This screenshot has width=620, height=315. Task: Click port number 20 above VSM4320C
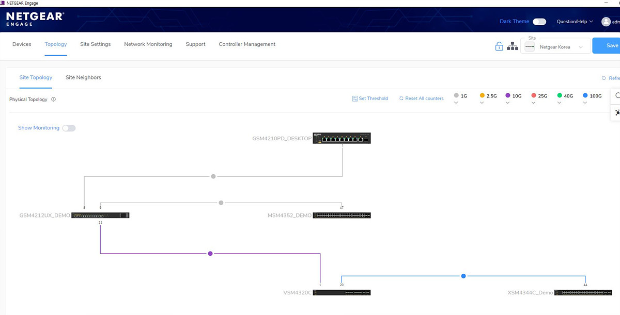(x=342, y=285)
